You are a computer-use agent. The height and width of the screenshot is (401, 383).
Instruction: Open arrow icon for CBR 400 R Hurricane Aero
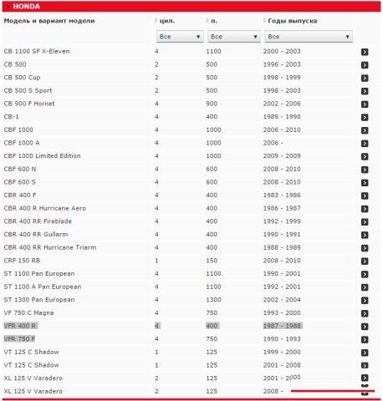pos(365,209)
